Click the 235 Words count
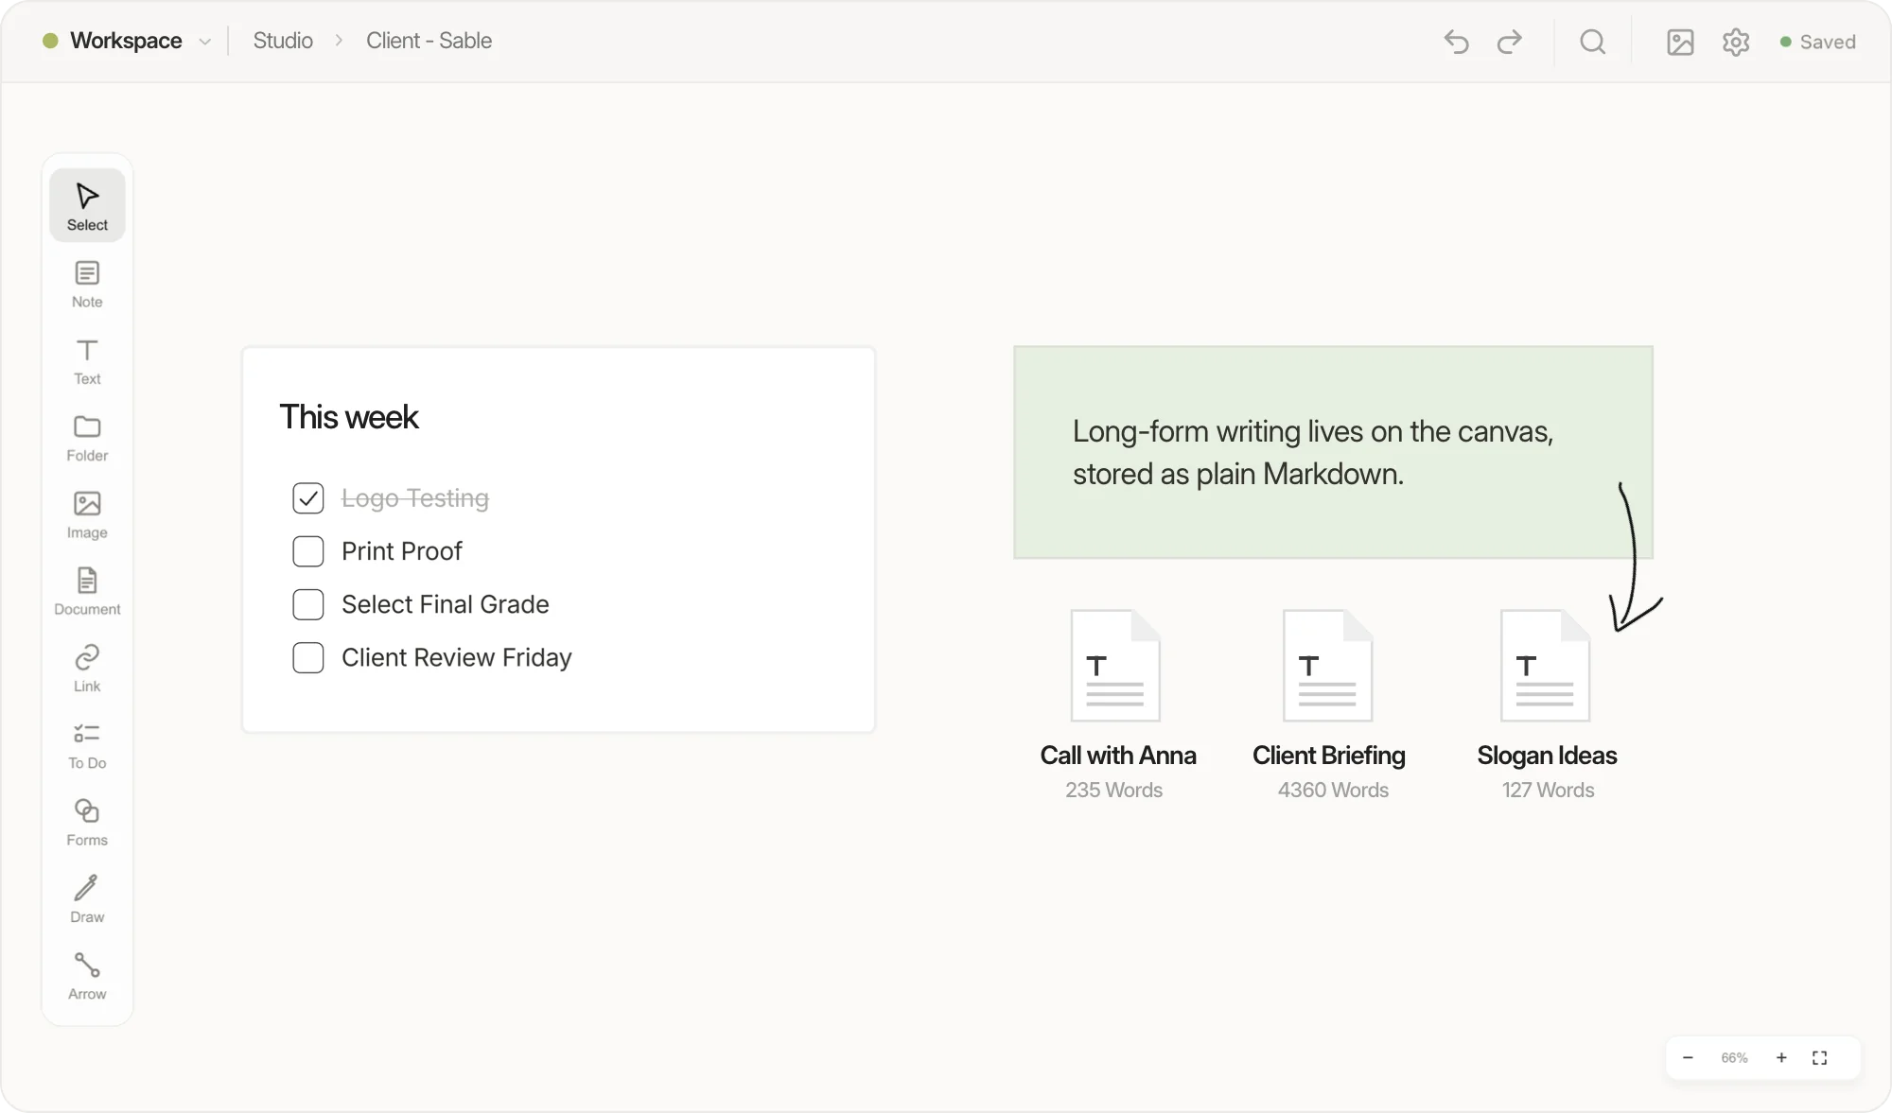Screen dimensions: 1892x1113 [1113, 790]
